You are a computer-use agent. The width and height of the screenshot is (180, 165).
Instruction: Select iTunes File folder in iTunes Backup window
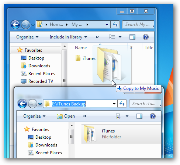[121, 134]
